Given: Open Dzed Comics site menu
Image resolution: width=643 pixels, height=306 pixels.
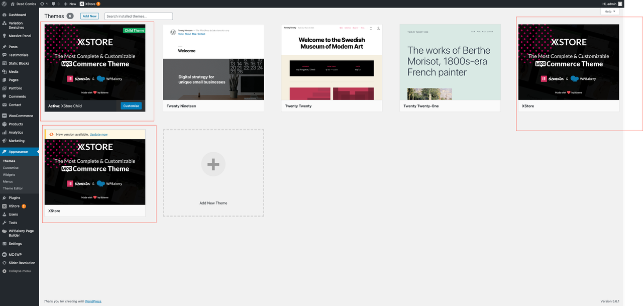Looking at the screenshot, I should click(24, 4).
